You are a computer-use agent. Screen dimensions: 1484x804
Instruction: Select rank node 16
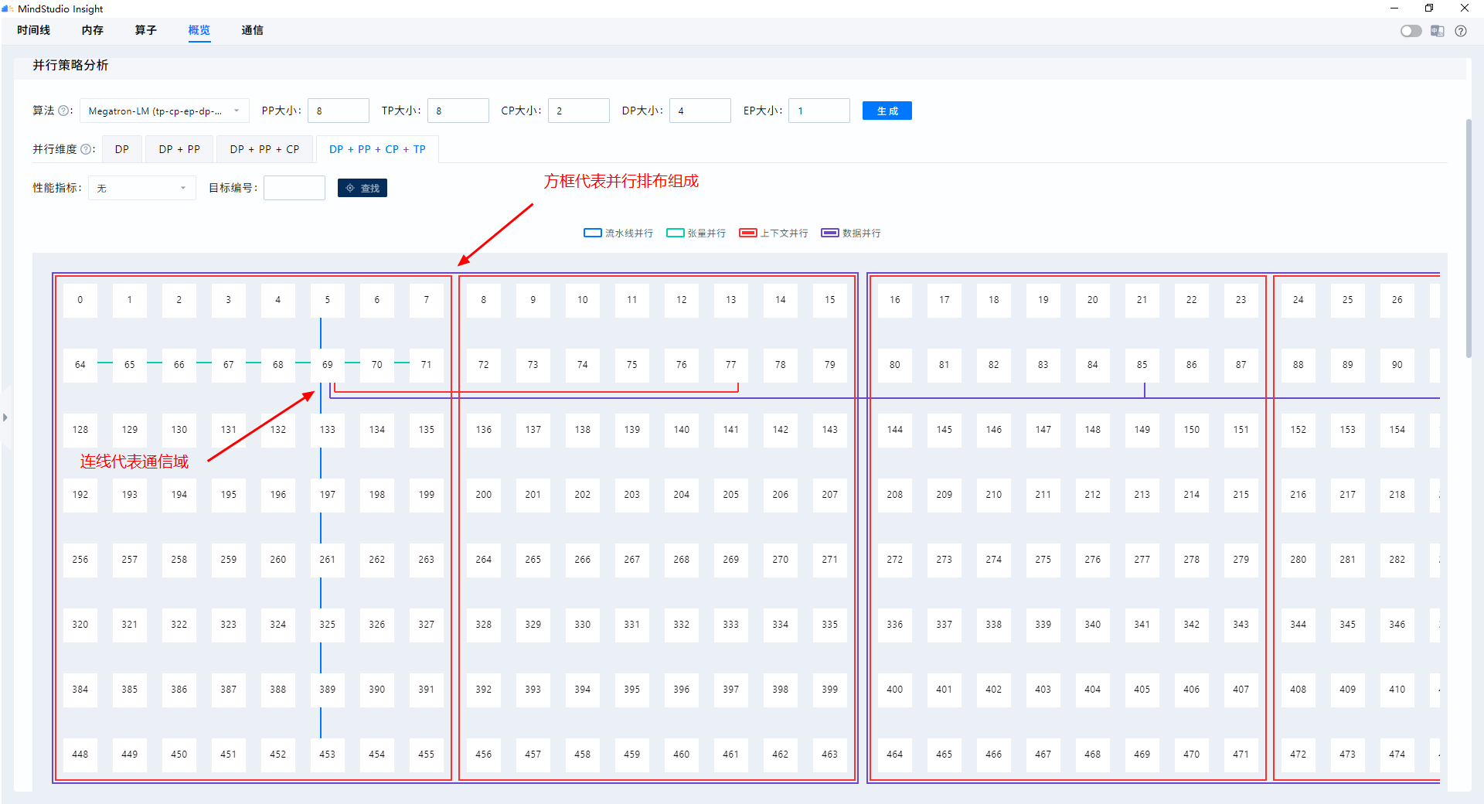click(x=895, y=300)
